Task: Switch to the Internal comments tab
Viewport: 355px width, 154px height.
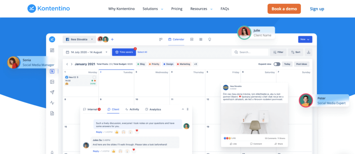Action: click(92, 109)
